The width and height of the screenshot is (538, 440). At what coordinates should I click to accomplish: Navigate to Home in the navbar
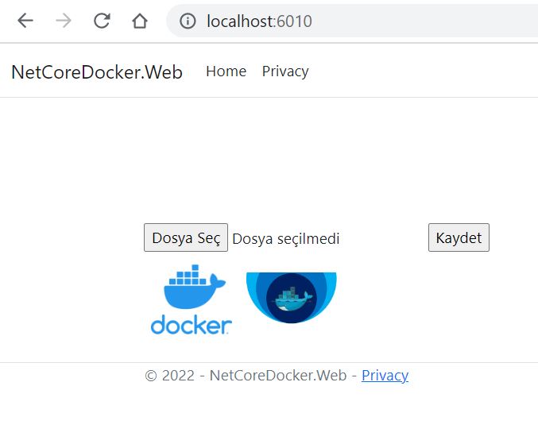226,71
